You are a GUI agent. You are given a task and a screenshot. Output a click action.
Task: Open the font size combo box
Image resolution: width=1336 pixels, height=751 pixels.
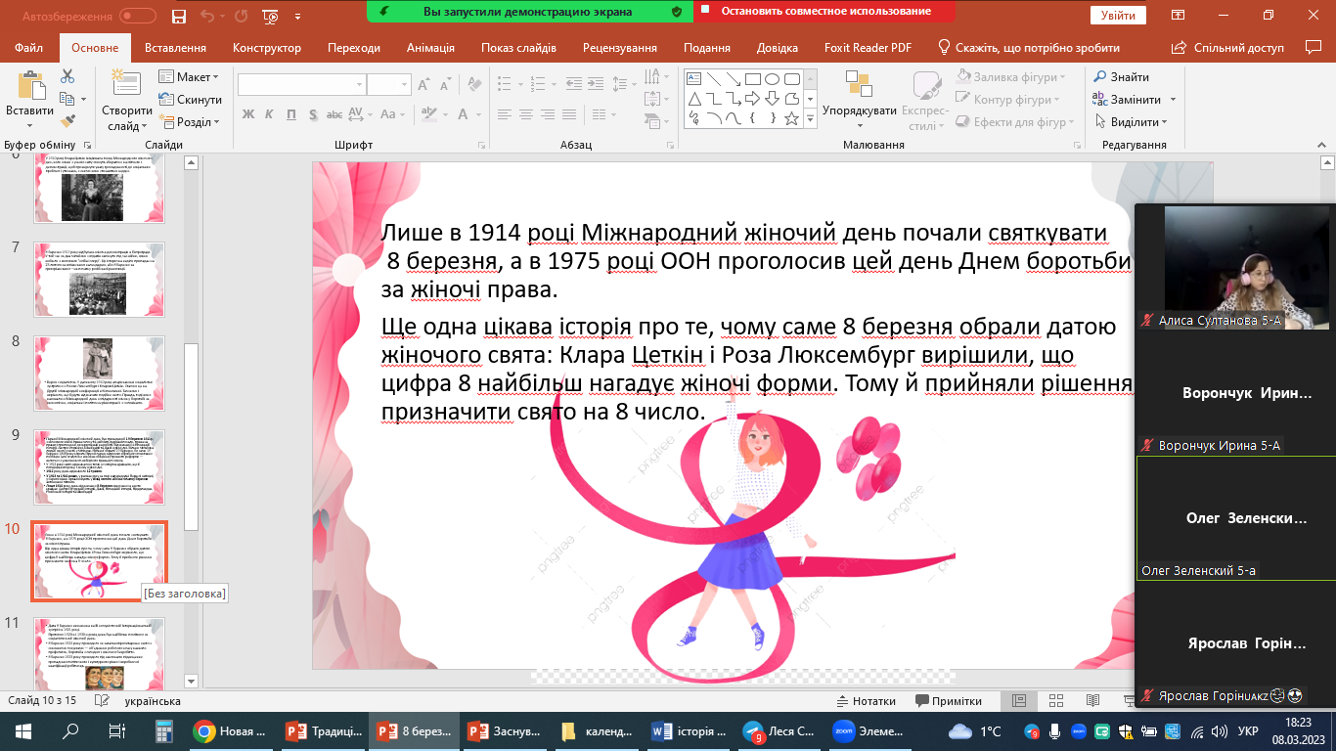388,85
